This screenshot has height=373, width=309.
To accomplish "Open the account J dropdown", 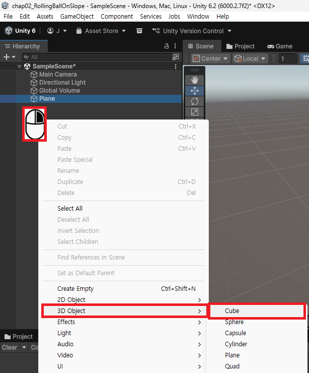I will [x=57, y=31].
